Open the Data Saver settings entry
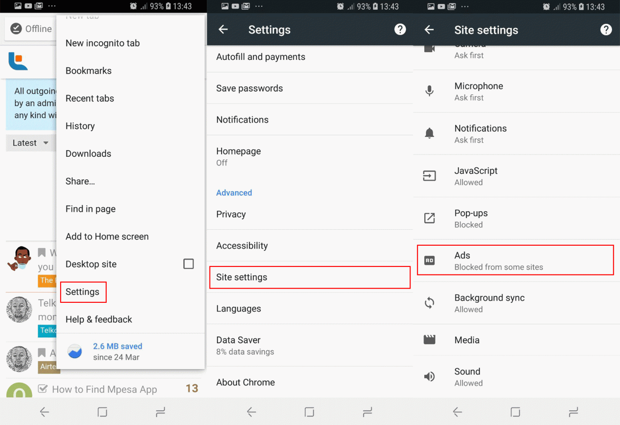 point(310,345)
